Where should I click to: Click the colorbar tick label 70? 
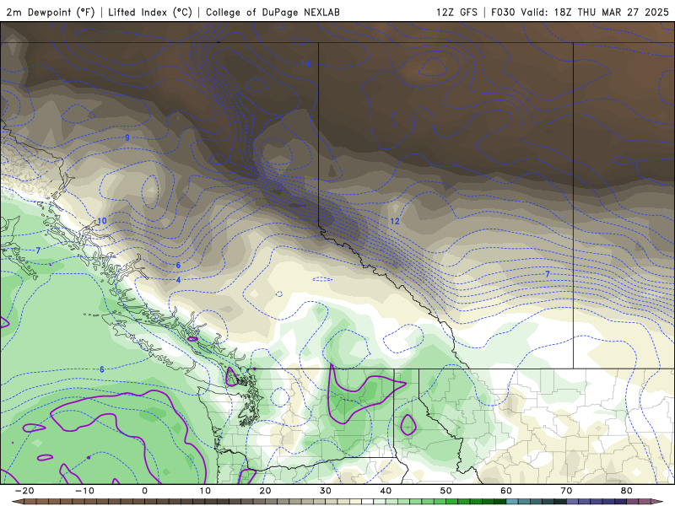tap(566, 491)
